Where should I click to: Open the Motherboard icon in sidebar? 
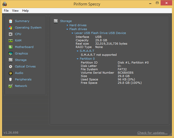point(11,47)
